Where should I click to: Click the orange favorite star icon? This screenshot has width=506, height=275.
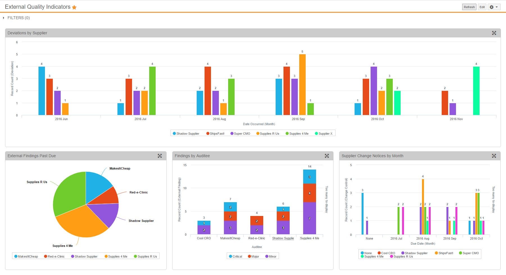coord(74,7)
